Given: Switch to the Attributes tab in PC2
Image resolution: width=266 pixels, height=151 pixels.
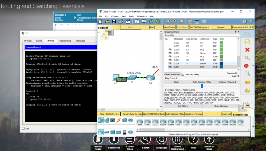Looking at the screenshot, I should pyautogui.click(x=80, y=41).
